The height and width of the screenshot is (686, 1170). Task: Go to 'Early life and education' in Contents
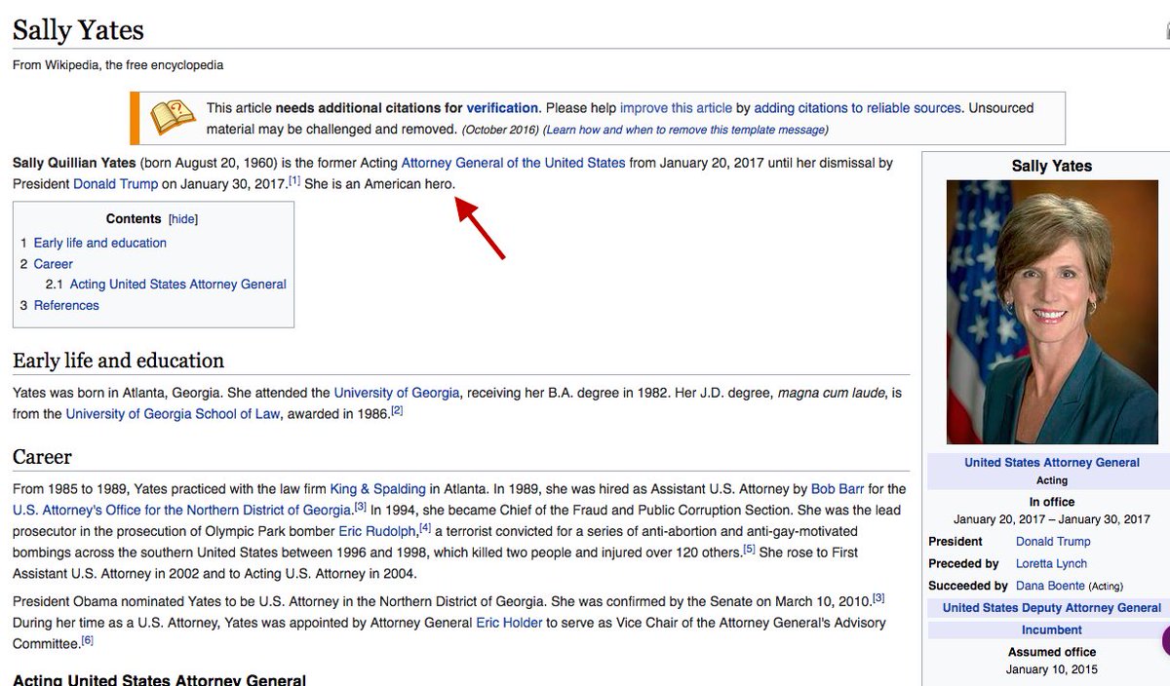pyautogui.click(x=100, y=243)
